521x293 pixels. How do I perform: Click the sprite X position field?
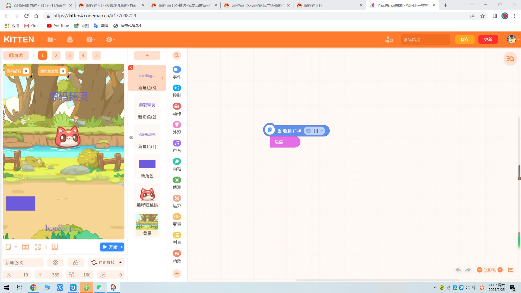(x=17, y=275)
